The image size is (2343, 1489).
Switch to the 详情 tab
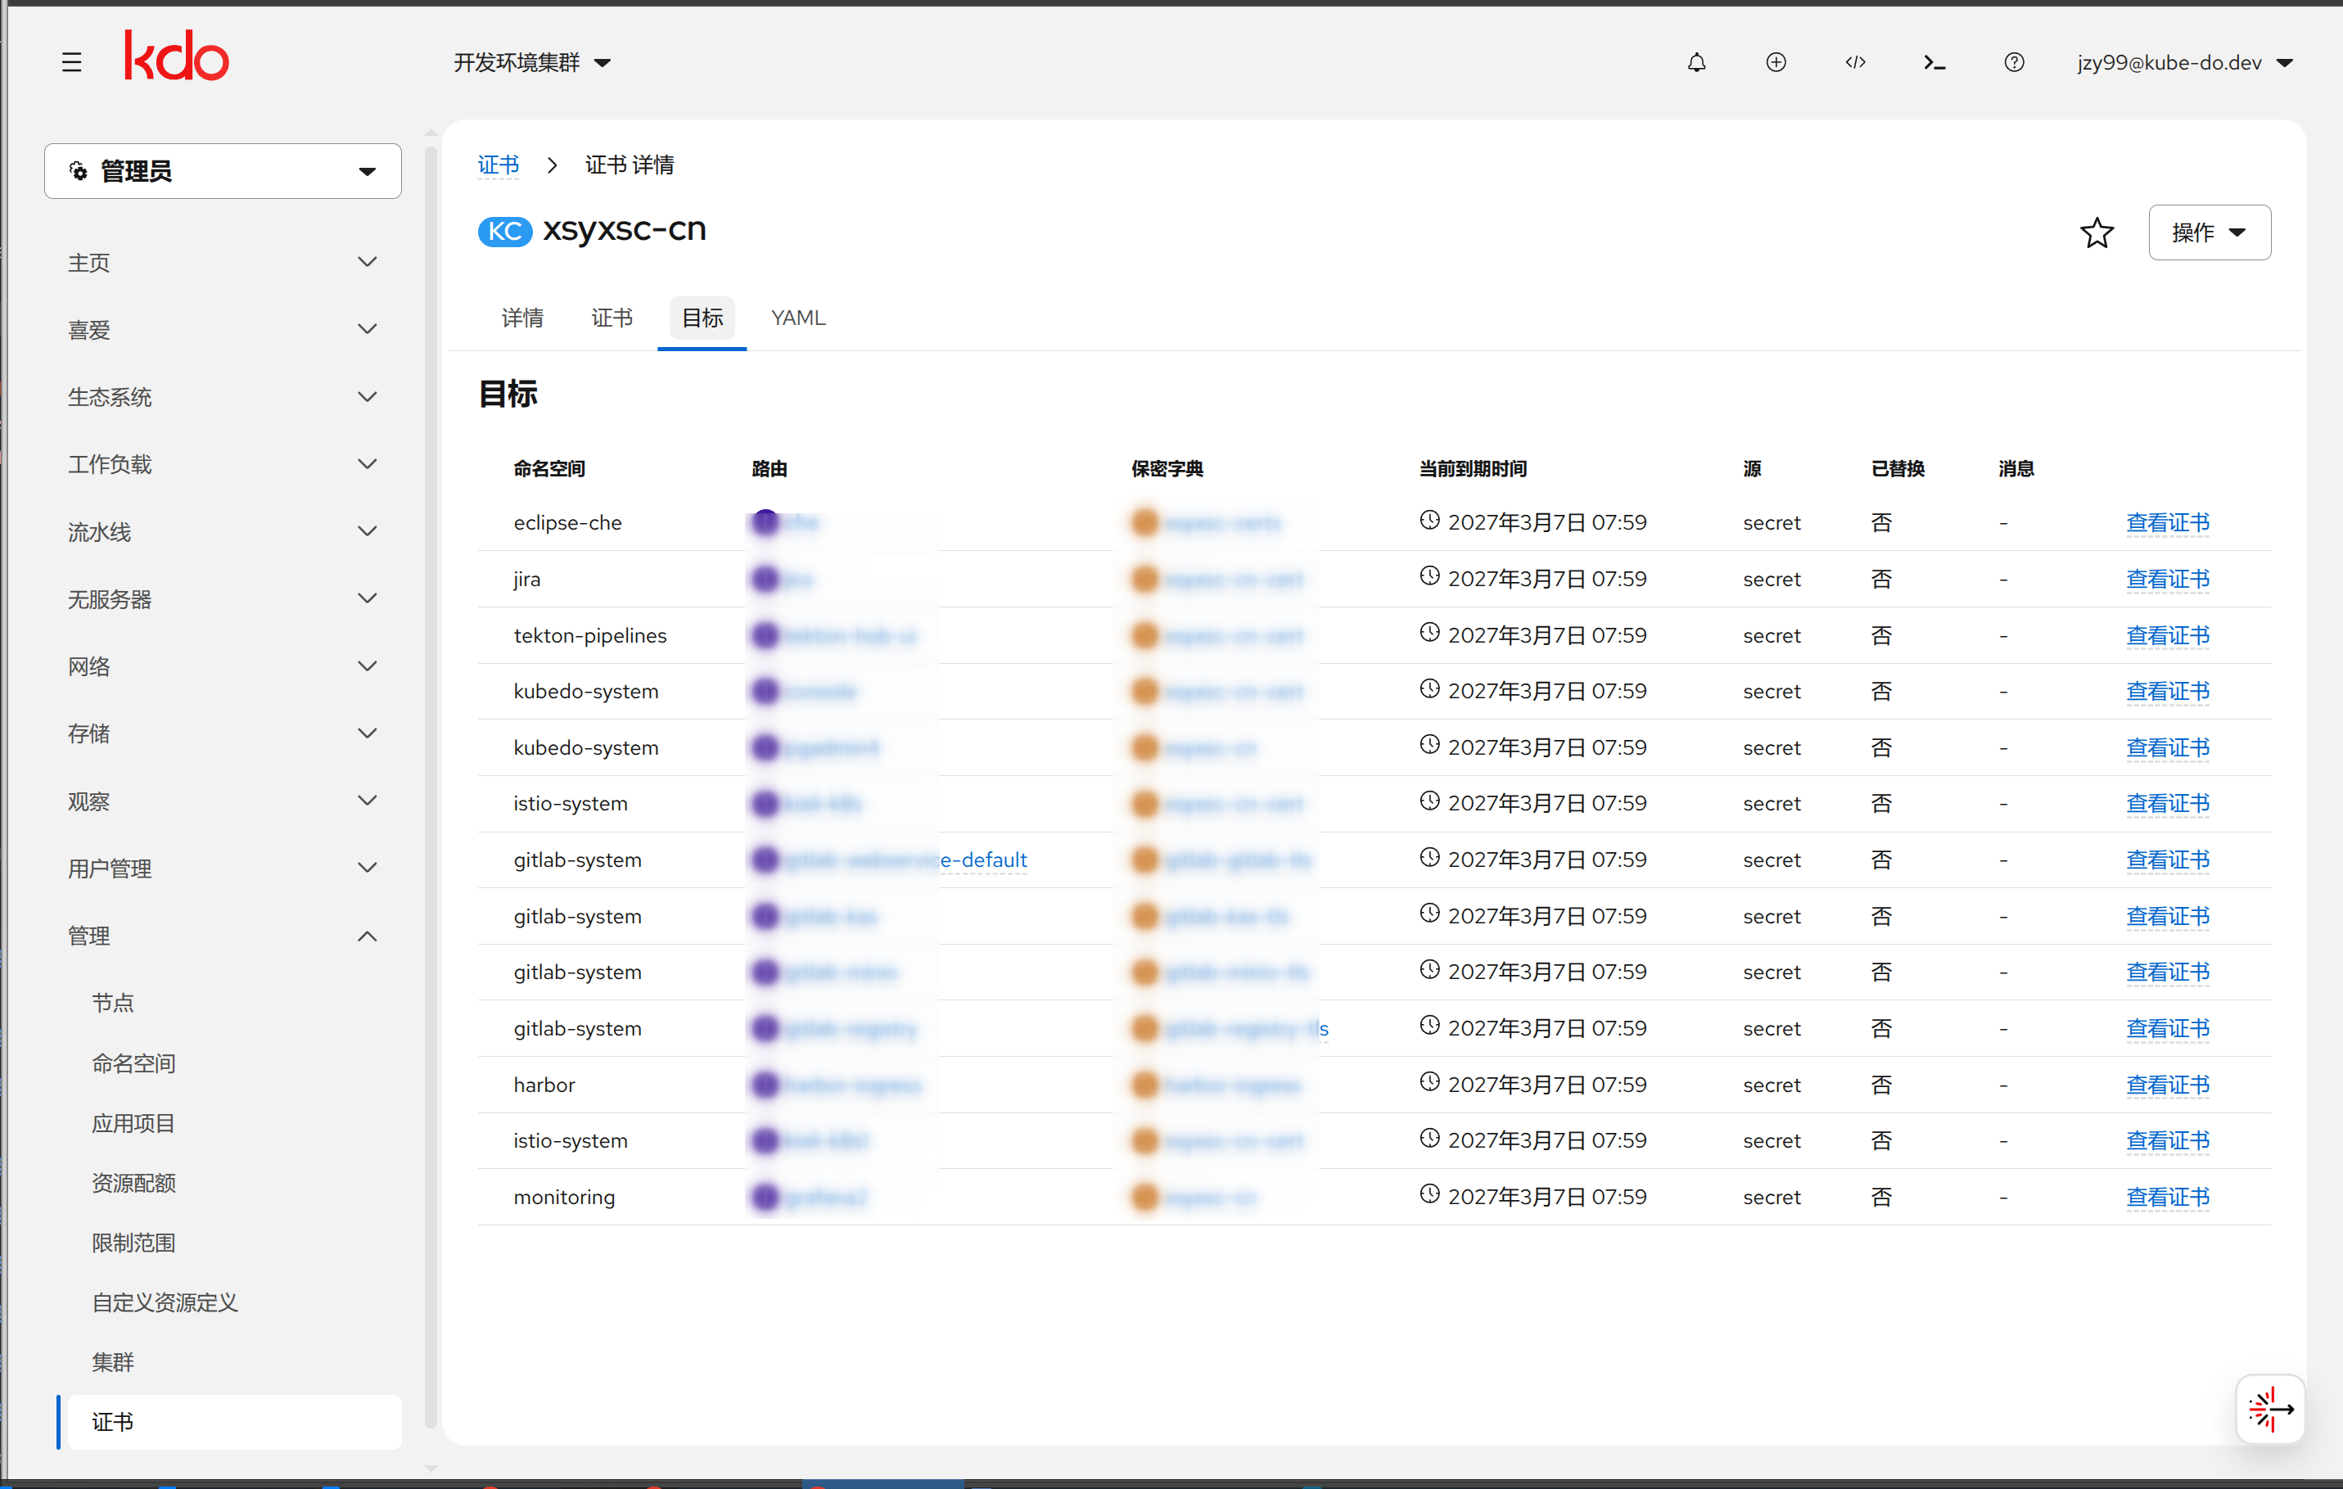[522, 318]
